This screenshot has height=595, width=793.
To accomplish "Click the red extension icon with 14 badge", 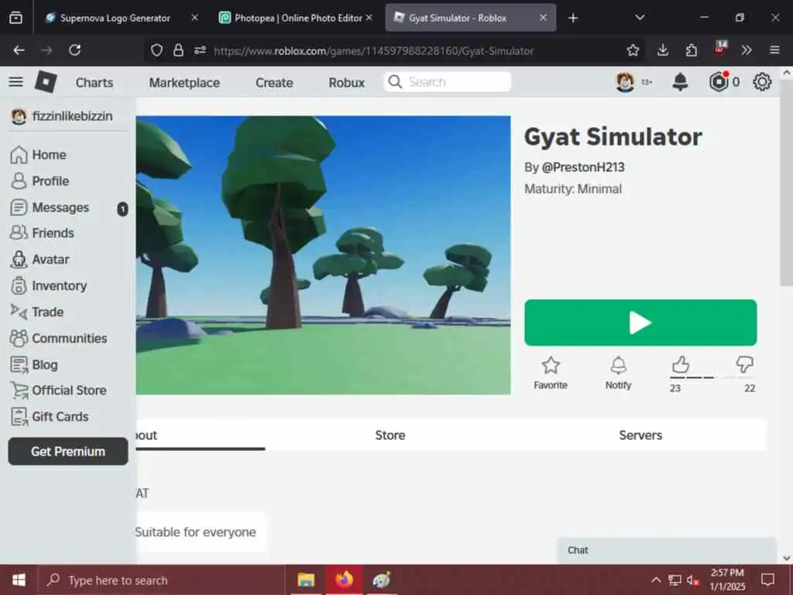I will coord(720,49).
